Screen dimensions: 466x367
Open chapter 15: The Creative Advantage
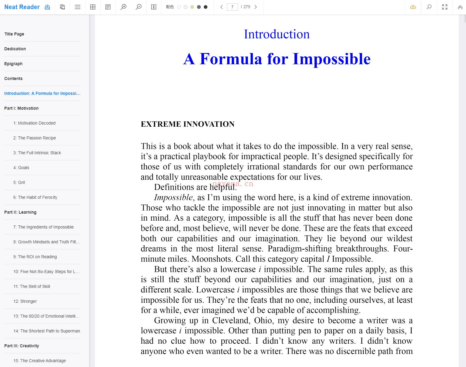42,361
